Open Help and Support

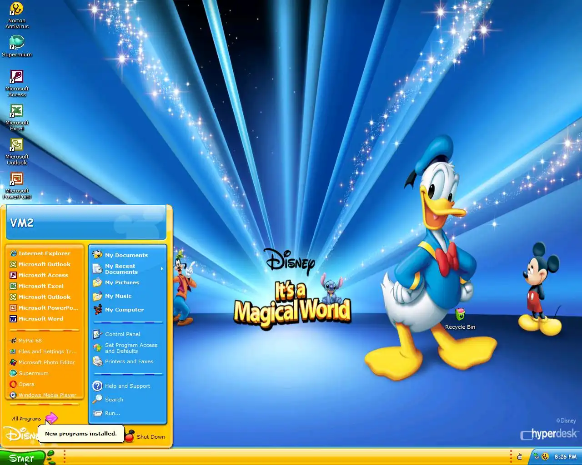click(128, 386)
